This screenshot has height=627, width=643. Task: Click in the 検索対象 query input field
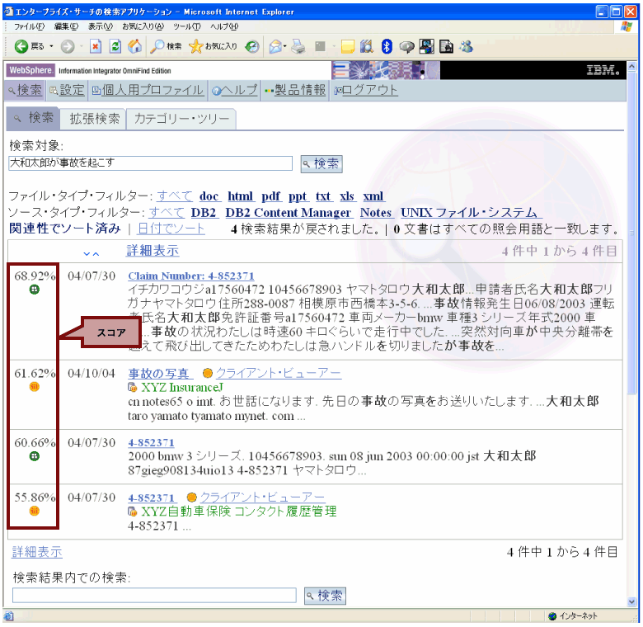point(150,163)
